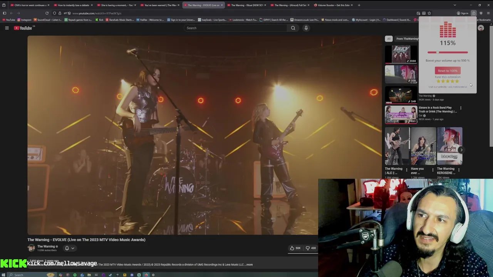Dislike the video with thumbs down
This screenshot has width=493, height=277.
tap(310, 248)
